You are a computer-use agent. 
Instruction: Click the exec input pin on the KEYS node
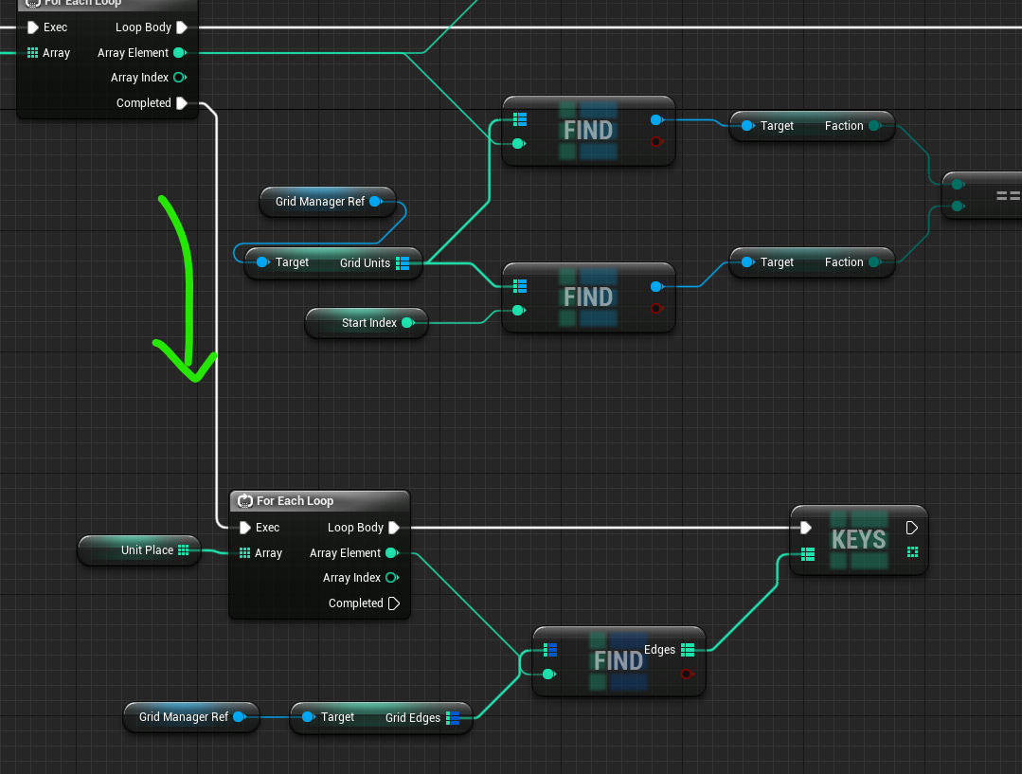click(806, 528)
